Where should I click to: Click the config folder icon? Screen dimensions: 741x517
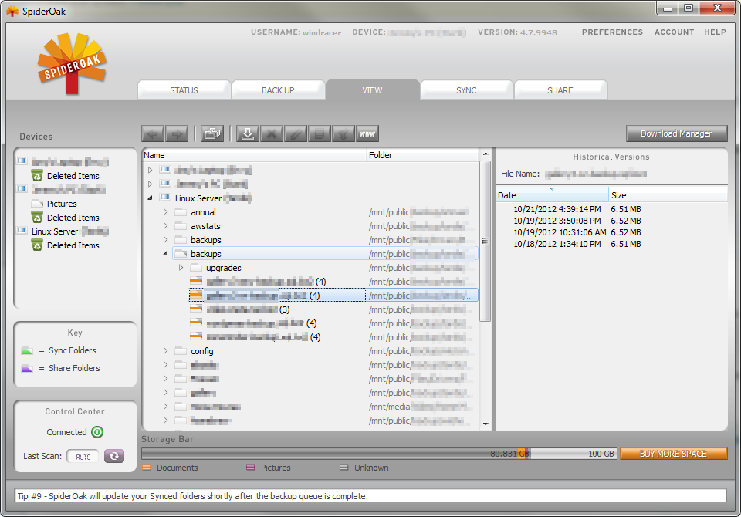point(181,350)
